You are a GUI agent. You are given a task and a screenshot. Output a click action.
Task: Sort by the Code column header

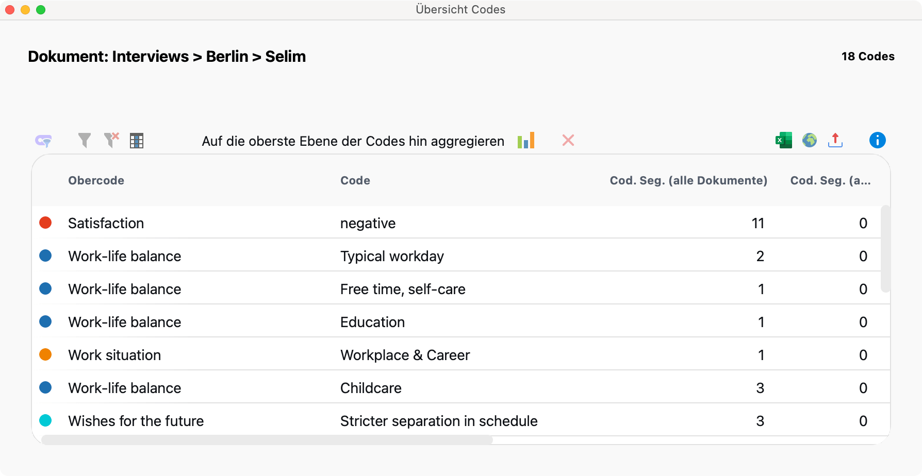point(355,180)
